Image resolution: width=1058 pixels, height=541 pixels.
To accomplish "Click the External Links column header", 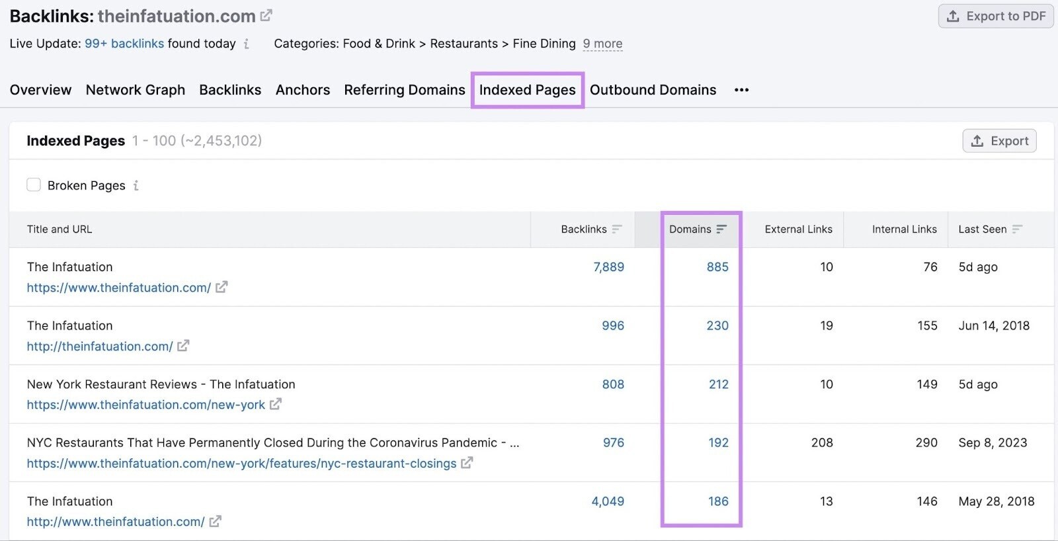I will coord(799,229).
